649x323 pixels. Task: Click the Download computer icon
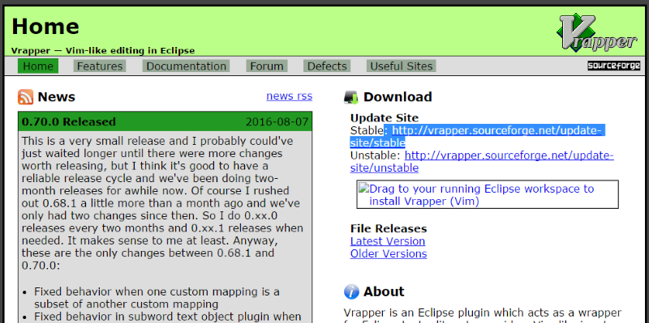coord(351,97)
